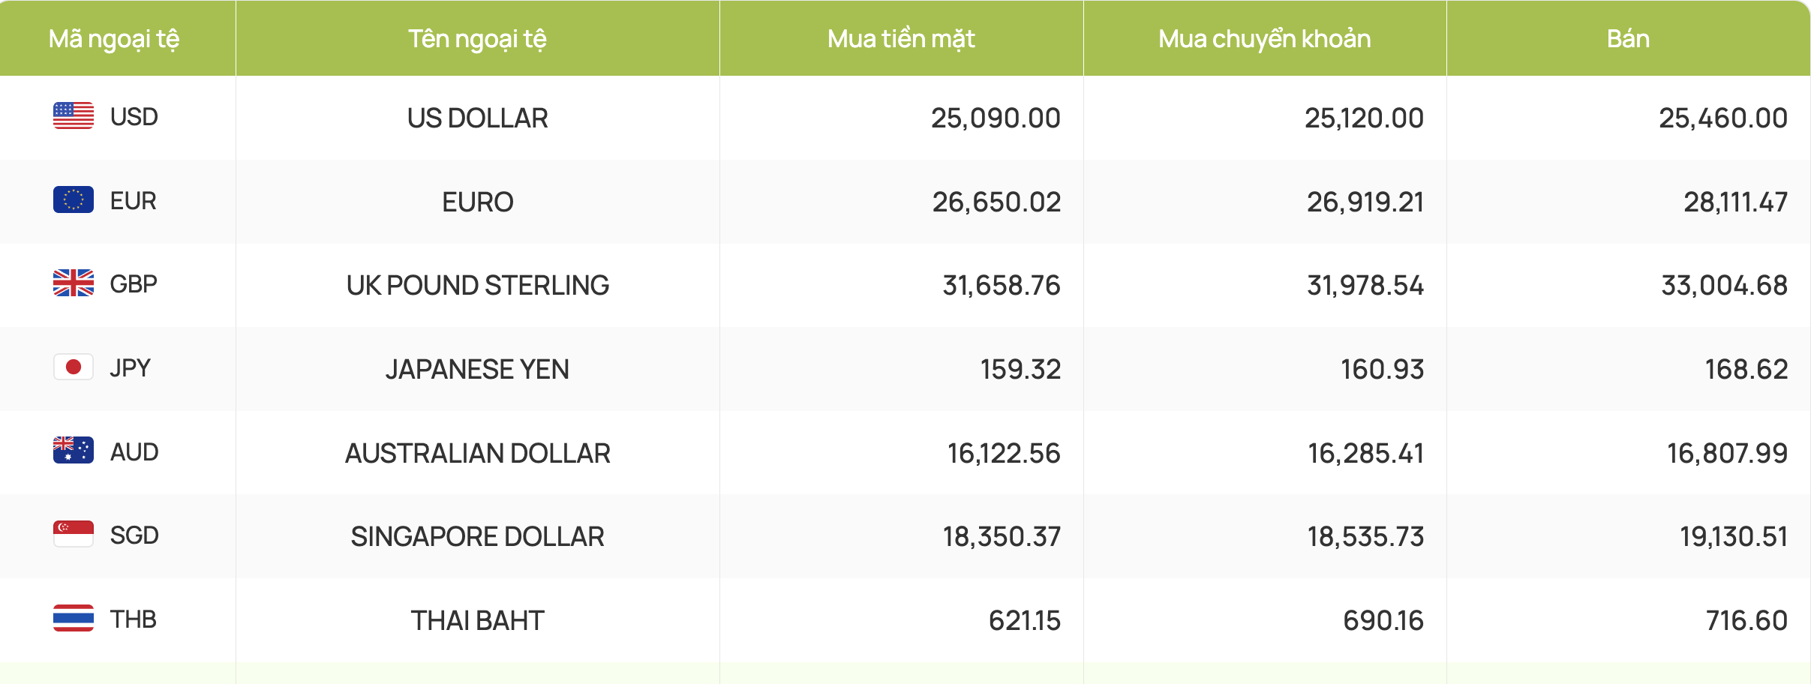Click the Mua tiền mặt column header
Viewport: 1811px width, 684px height.
901,39
